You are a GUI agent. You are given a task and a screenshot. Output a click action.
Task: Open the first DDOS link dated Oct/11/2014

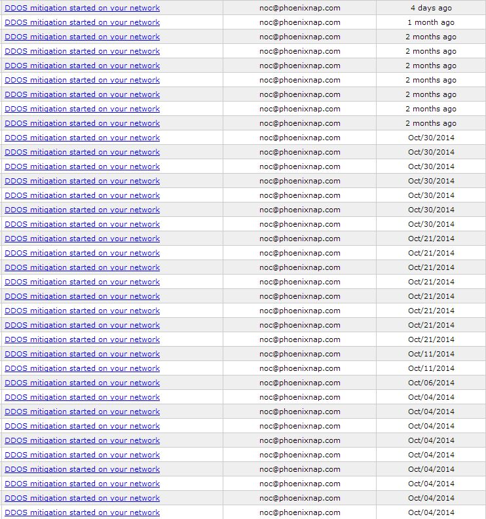point(82,354)
